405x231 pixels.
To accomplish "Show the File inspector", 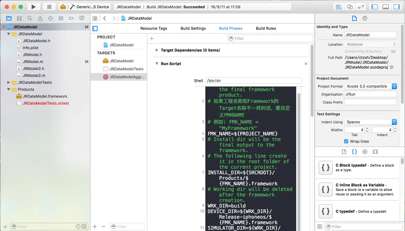I will coord(354,18).
